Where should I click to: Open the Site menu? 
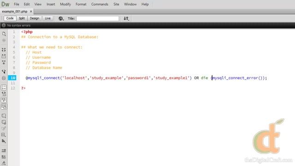[116, 4]
